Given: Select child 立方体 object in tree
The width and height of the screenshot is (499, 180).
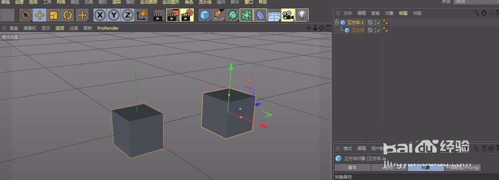Looking at the screenshot, I should pyautogui.click(x=358, y=30).
